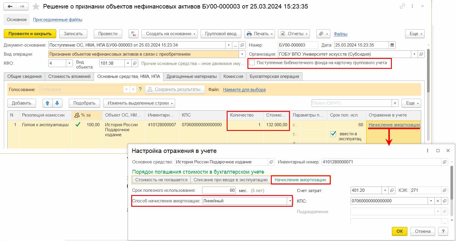This screenshot has width=456, height=241.
Task: Expand КФО value dropdown
Action: point(69,63)
